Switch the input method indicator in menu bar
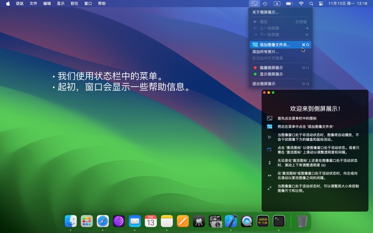 (277, 4)
